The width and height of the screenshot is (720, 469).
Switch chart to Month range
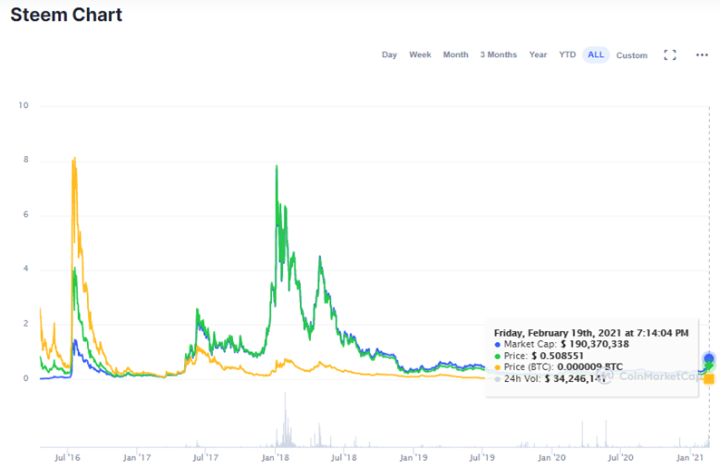pyautogui.click(x=455, y=54)
